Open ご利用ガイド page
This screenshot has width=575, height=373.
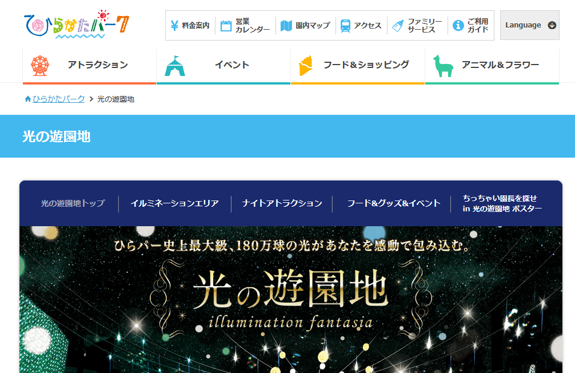[471, 25]
